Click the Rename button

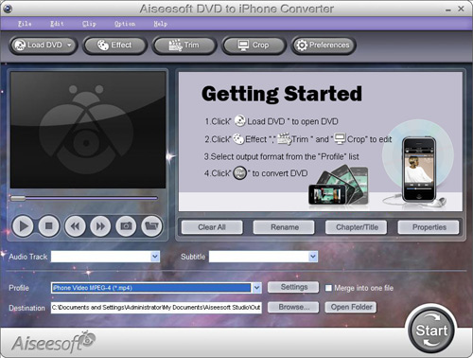click(x=284, y=227)
